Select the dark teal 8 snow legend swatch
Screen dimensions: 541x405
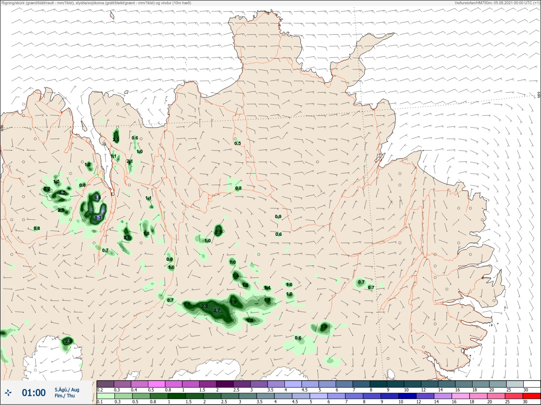[x=379, y=384]
